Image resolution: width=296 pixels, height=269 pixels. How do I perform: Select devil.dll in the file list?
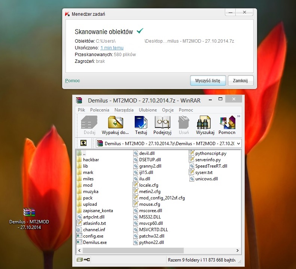click(144, 153)
